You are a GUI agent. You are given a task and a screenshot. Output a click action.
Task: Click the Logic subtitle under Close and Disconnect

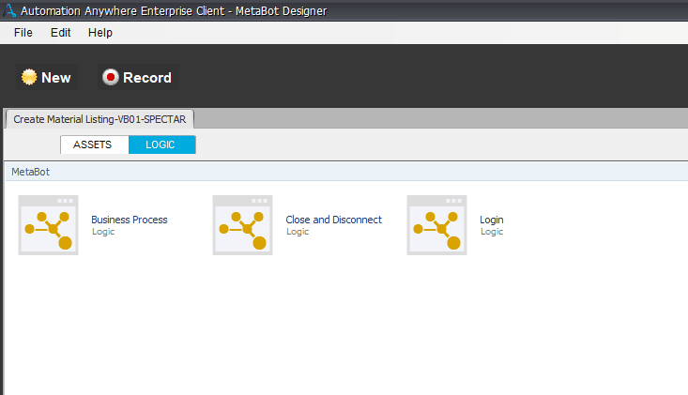(298, 232)
